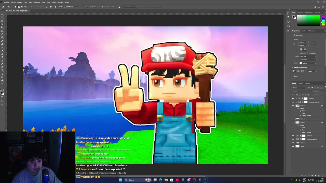
Task: Open the Relleno Blanco dropdown
Action: [x=309, y=63]
